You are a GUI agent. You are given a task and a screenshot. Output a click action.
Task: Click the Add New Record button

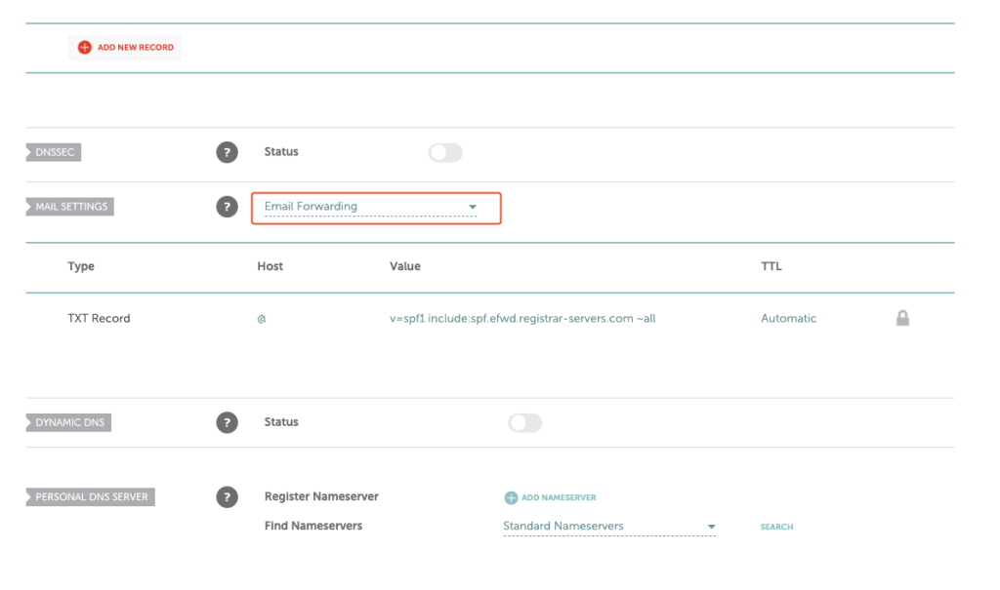point(124,47)
